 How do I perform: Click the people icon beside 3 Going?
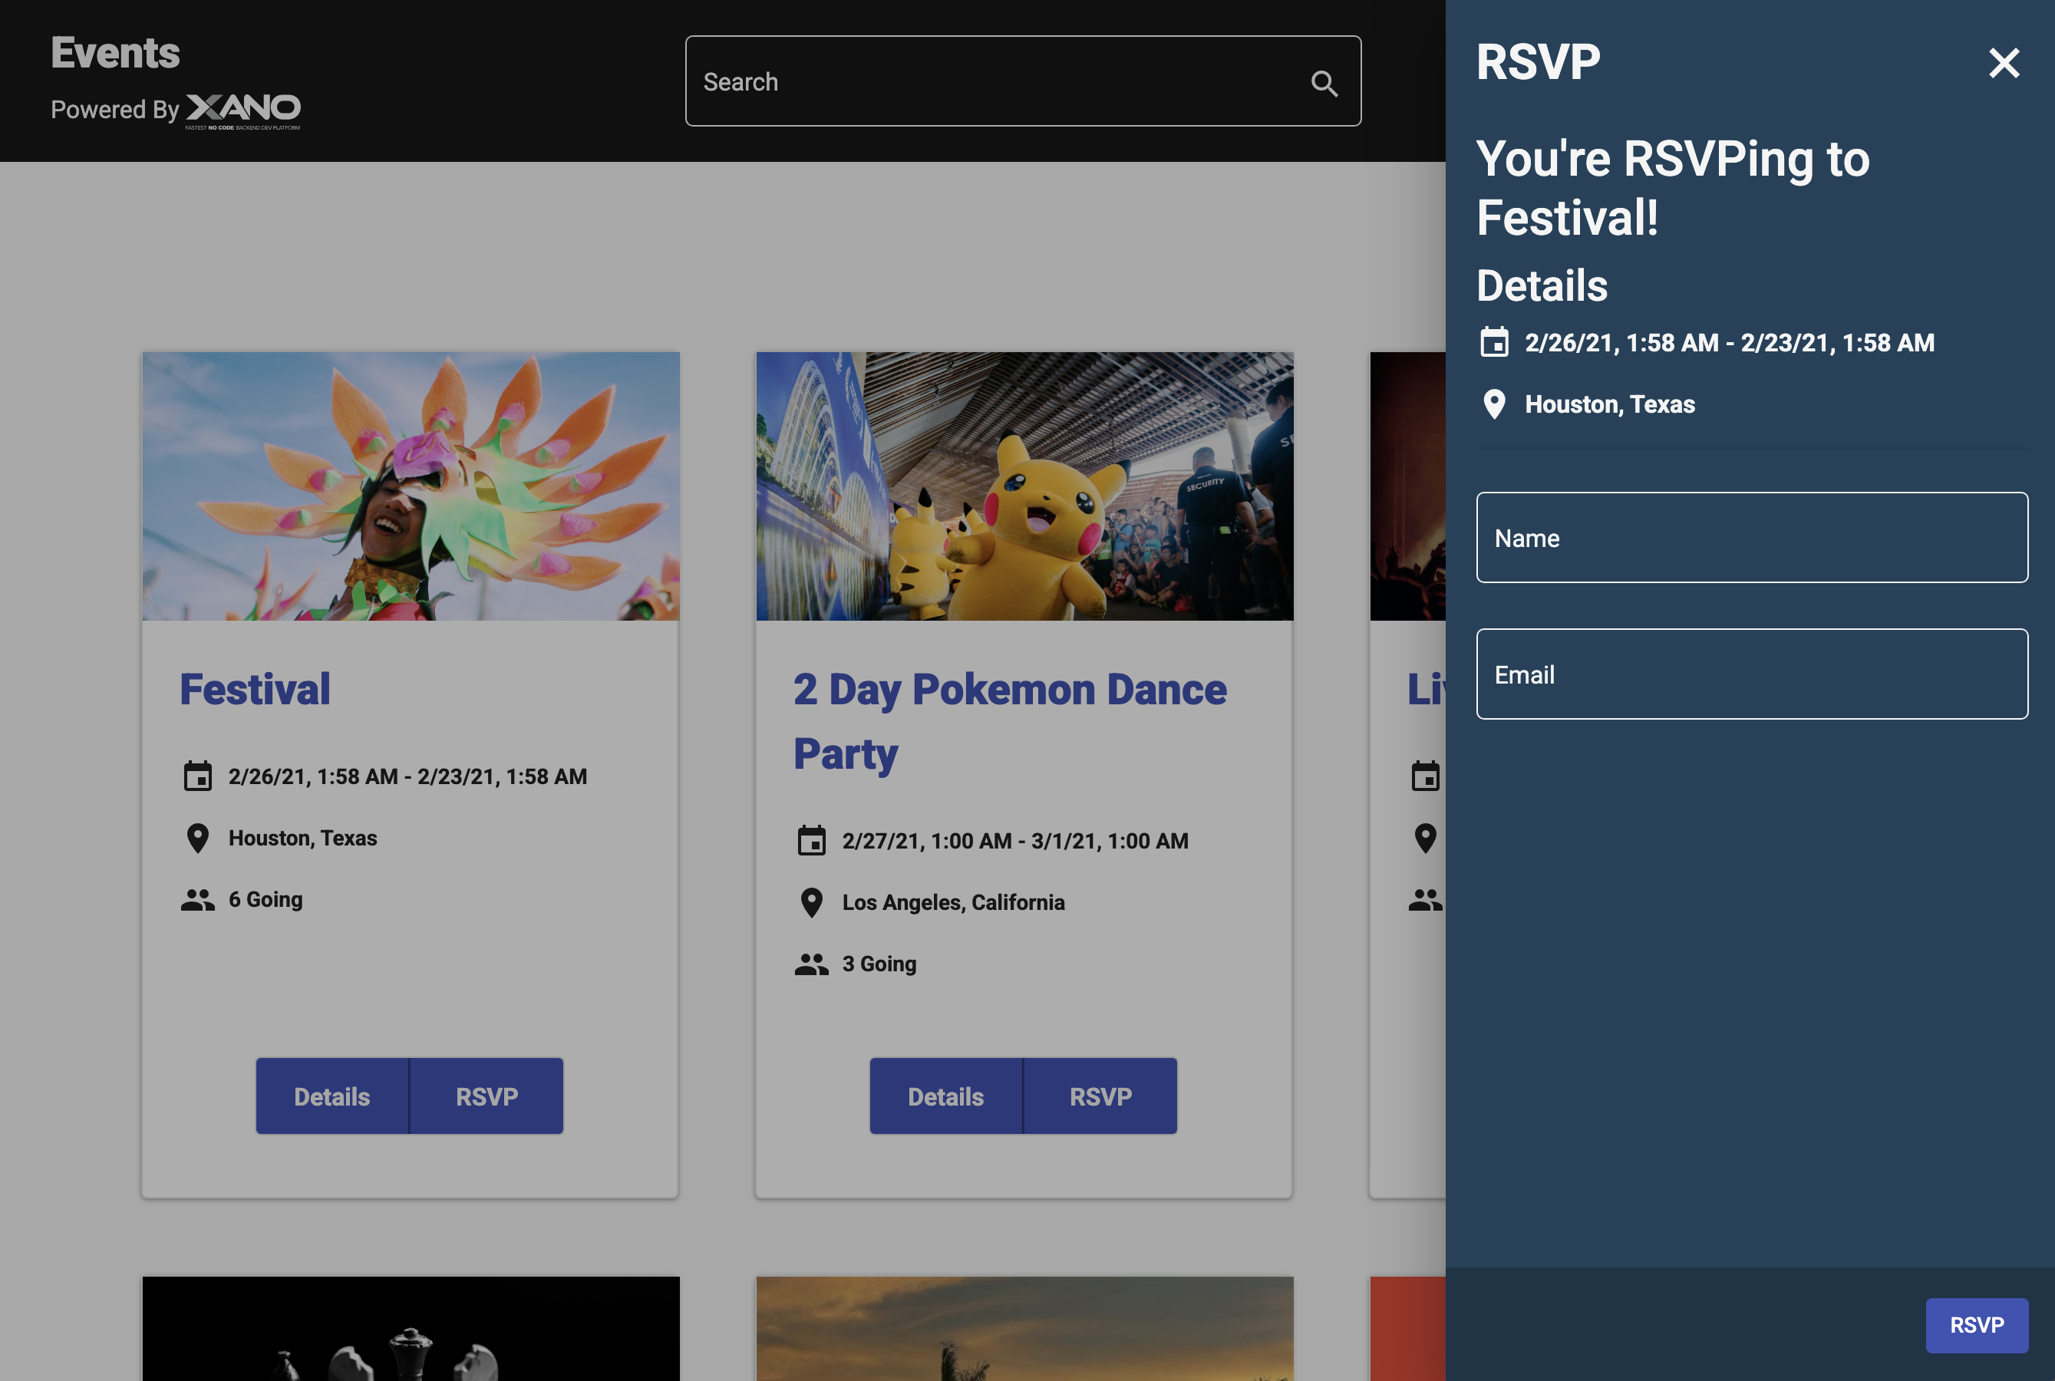[812, 964]
